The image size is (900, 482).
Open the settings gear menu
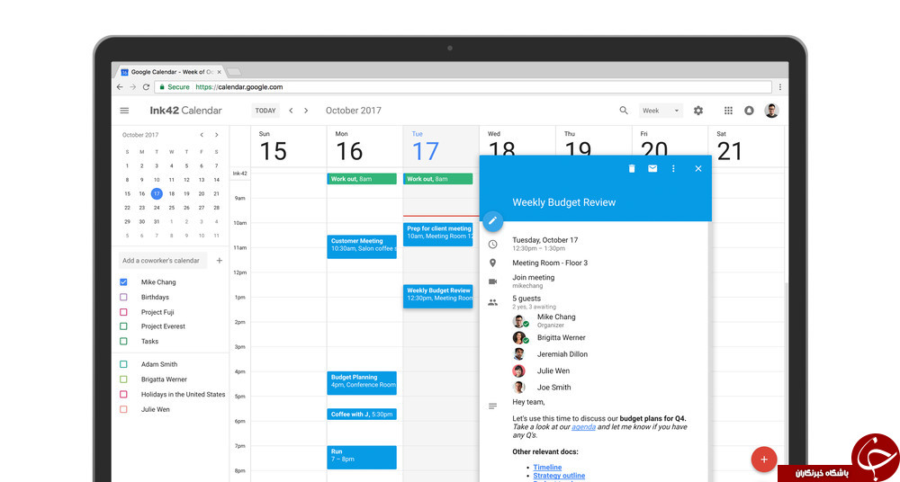[698, 111]
